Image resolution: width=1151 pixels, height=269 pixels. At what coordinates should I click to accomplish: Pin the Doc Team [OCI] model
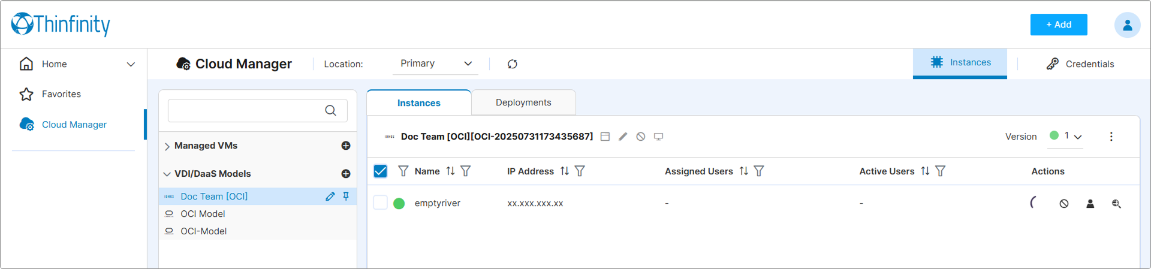point(346,197)
